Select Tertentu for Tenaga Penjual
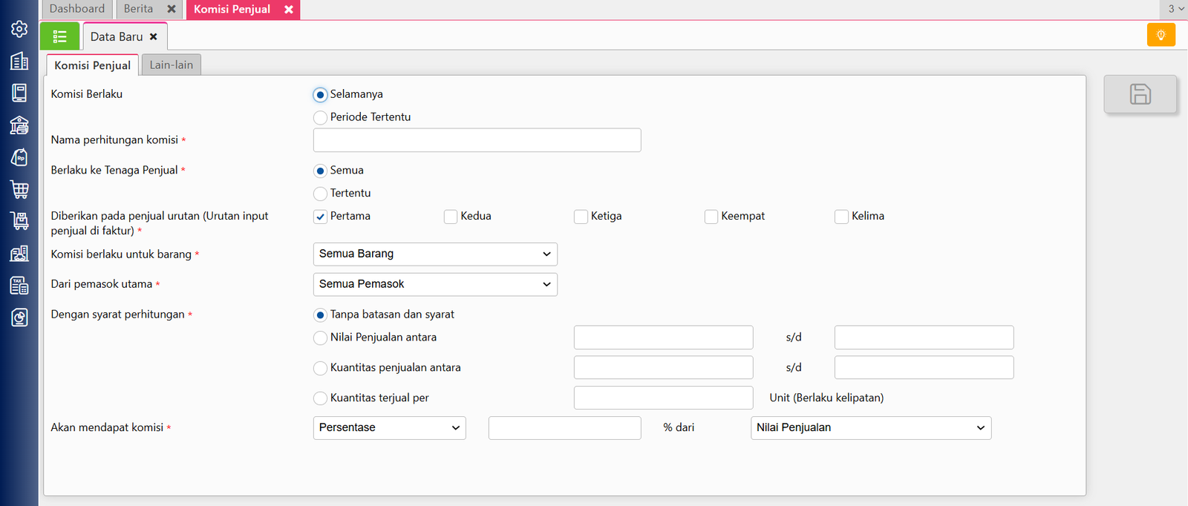This screenshot has width=1188, height=506. click(320, 194)
